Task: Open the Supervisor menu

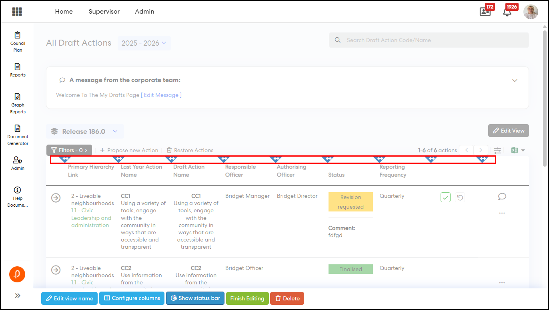Action: pos(104,12)
